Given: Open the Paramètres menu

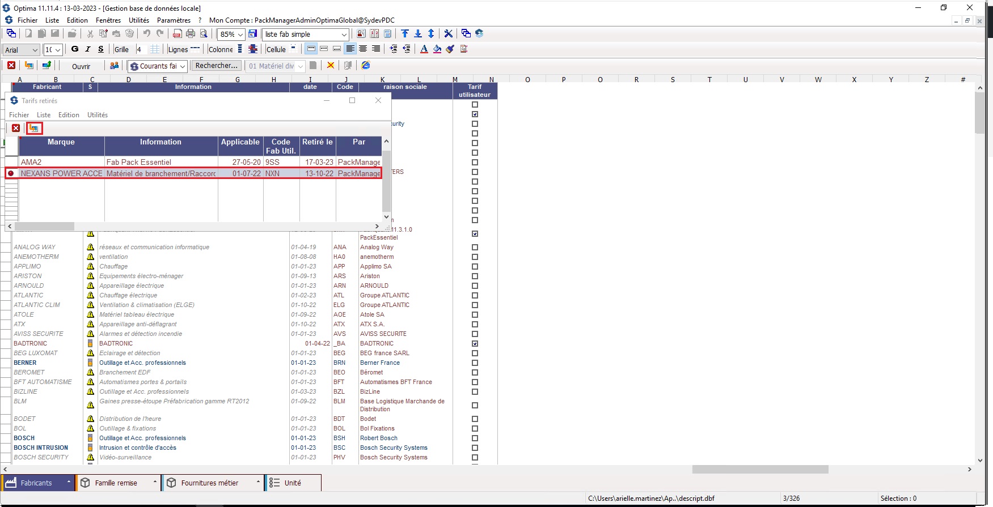Looking at the screenshot, I should pyautogui.click(x=174, y=20).
